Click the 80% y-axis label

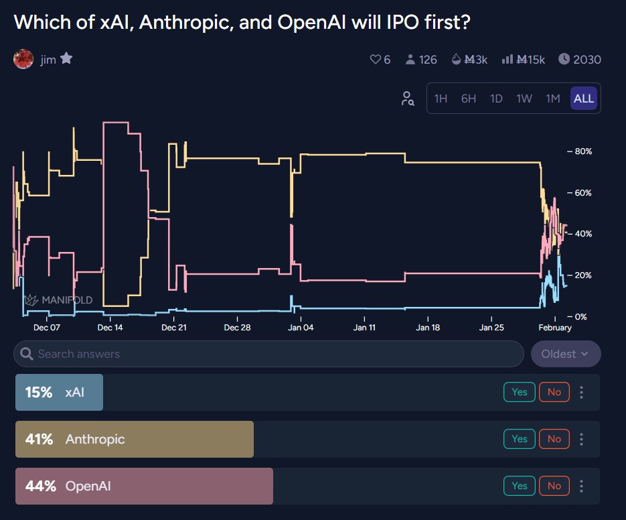583,151
